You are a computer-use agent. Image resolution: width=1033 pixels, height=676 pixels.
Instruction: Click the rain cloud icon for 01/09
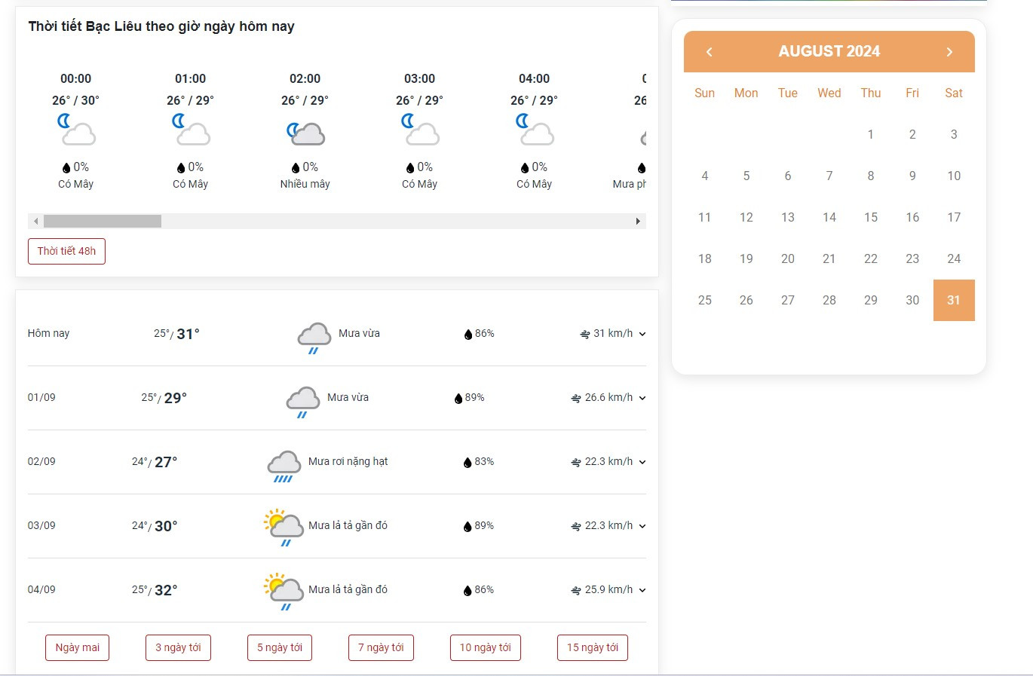[303, 402]
